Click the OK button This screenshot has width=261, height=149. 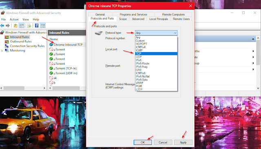[143, 142]
